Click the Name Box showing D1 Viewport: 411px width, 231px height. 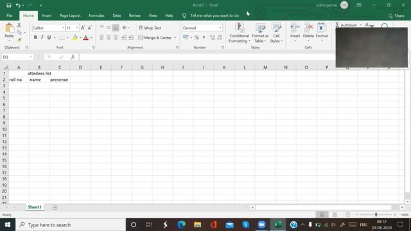(x=17, y=57)
